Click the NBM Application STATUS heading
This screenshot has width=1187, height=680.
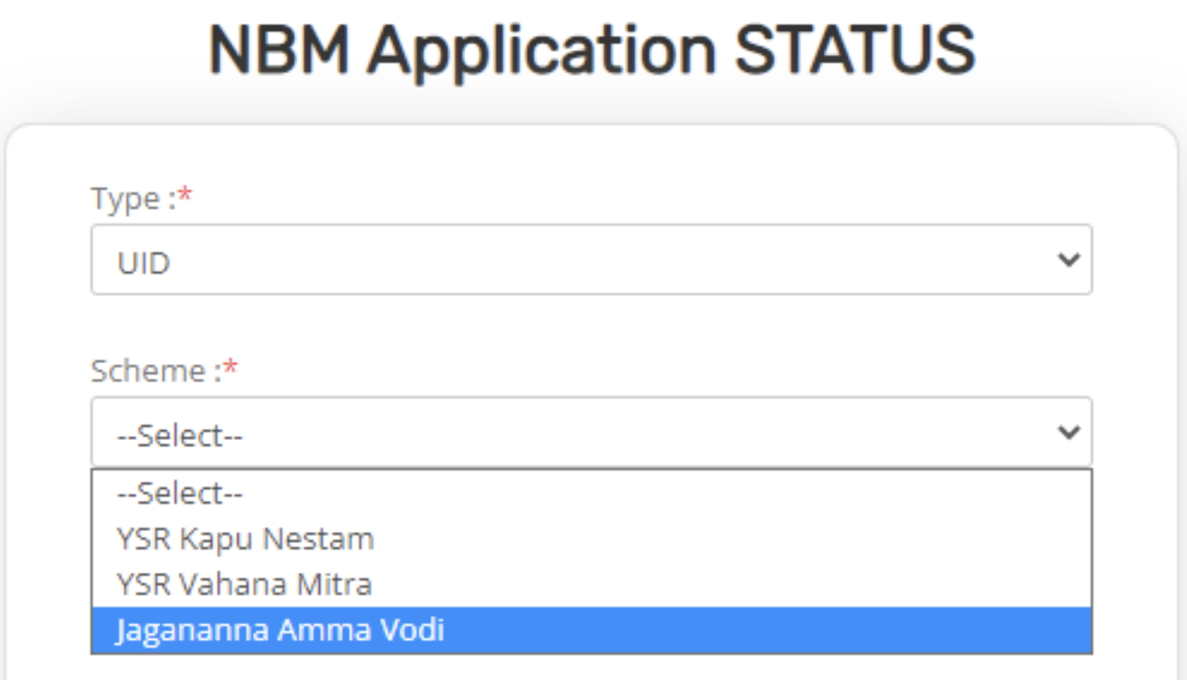(591, 51)
